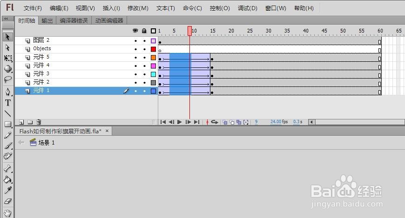Select the Hand tool
405x218 pixels.
pos(8,213)
